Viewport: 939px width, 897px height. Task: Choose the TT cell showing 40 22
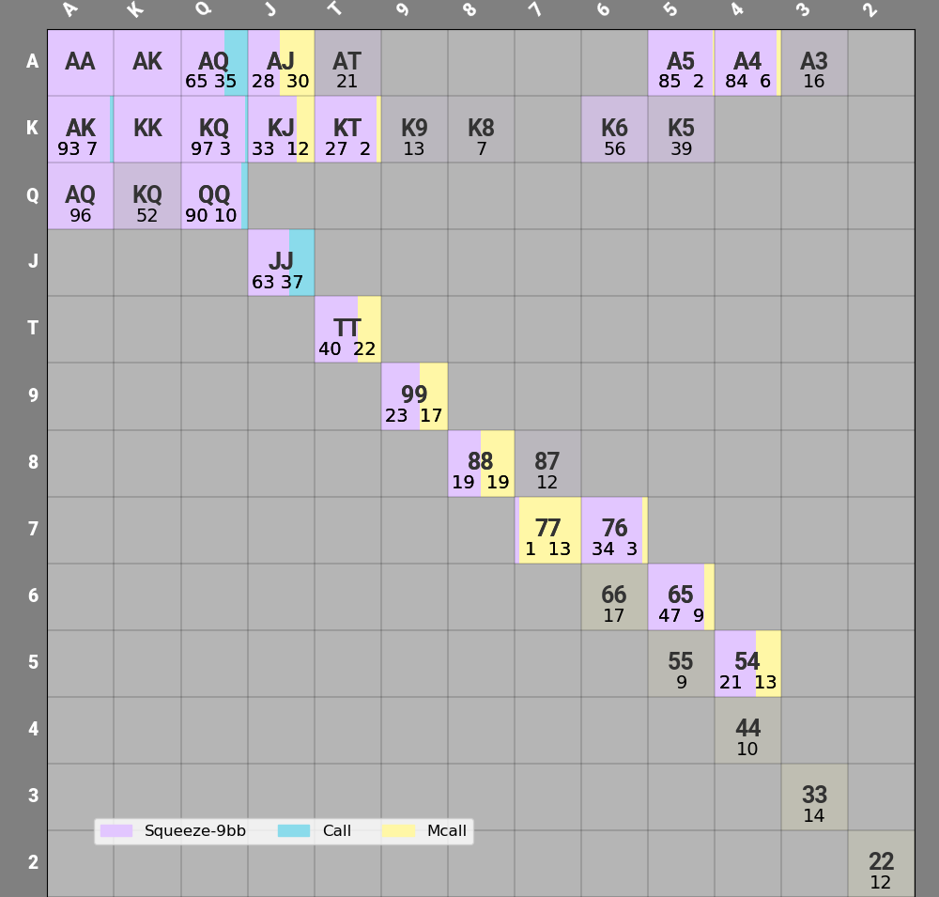(x=347, y=330)
